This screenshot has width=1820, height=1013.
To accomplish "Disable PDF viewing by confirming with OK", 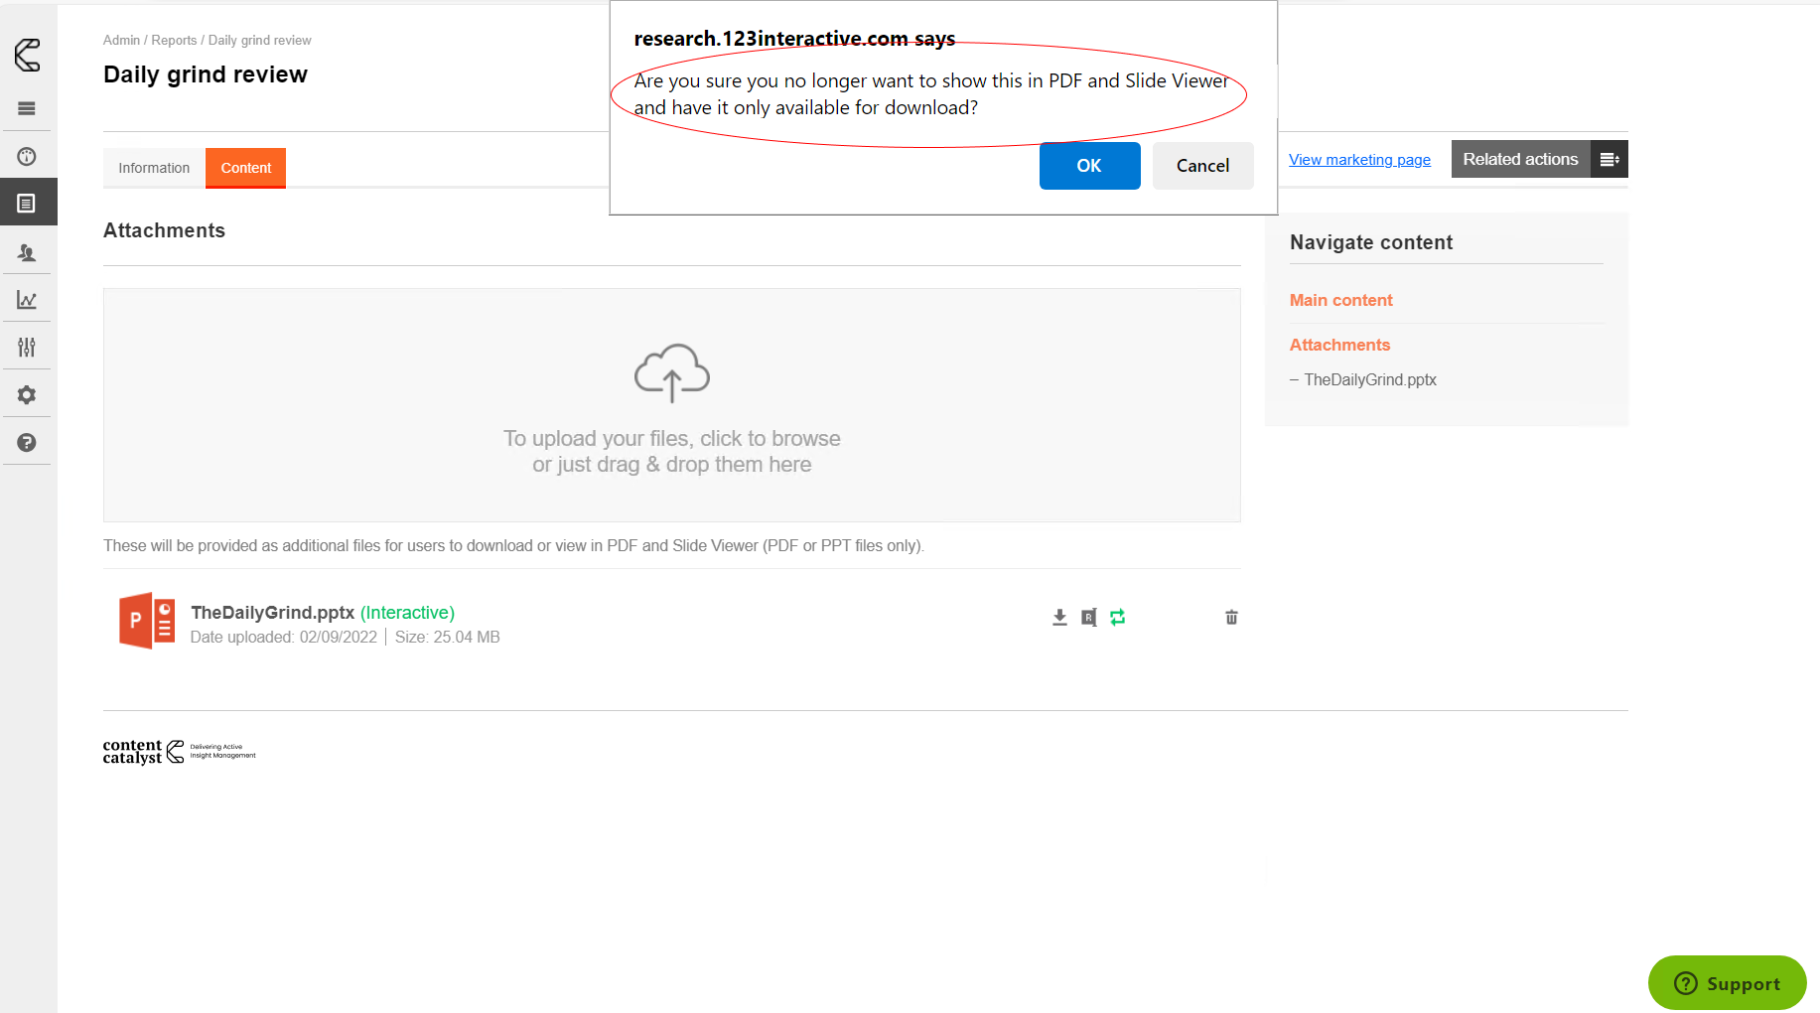I will click(x=1089, y=165).
